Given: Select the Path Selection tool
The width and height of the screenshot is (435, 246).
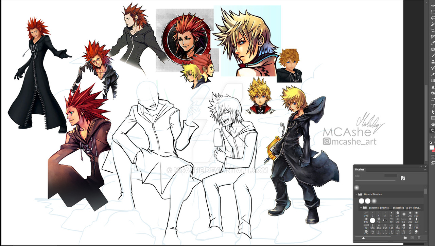Looking at the screenshot, I should 433,112.
